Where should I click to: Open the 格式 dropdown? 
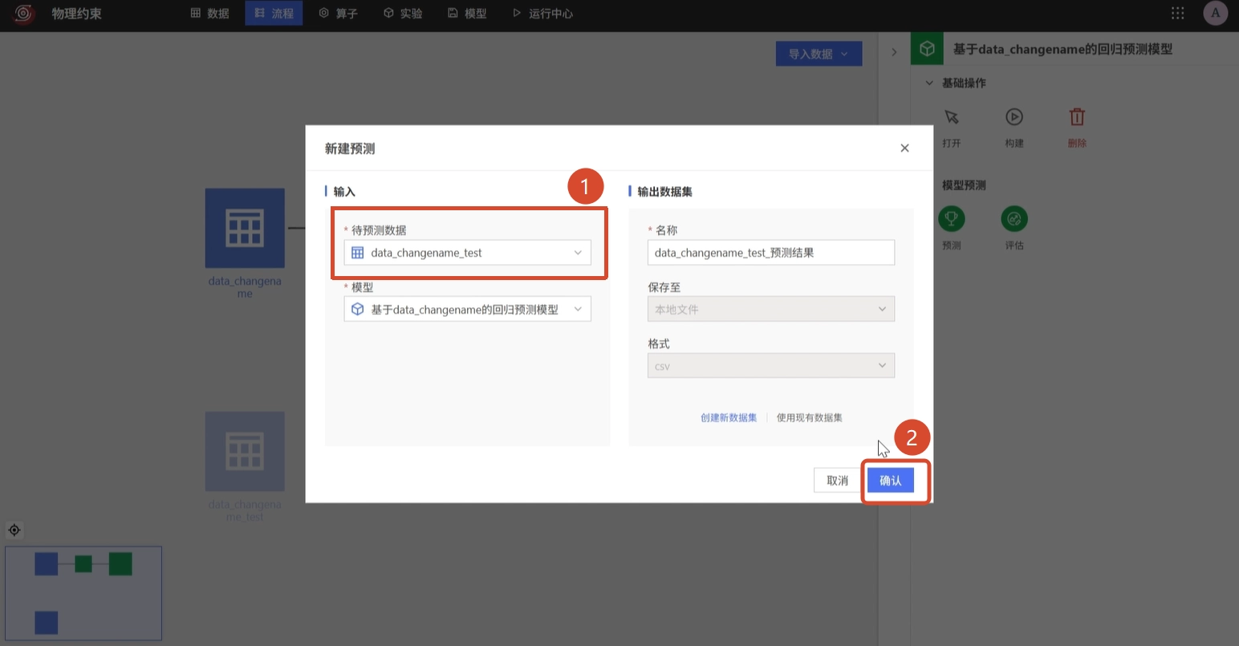coord(770,366)
